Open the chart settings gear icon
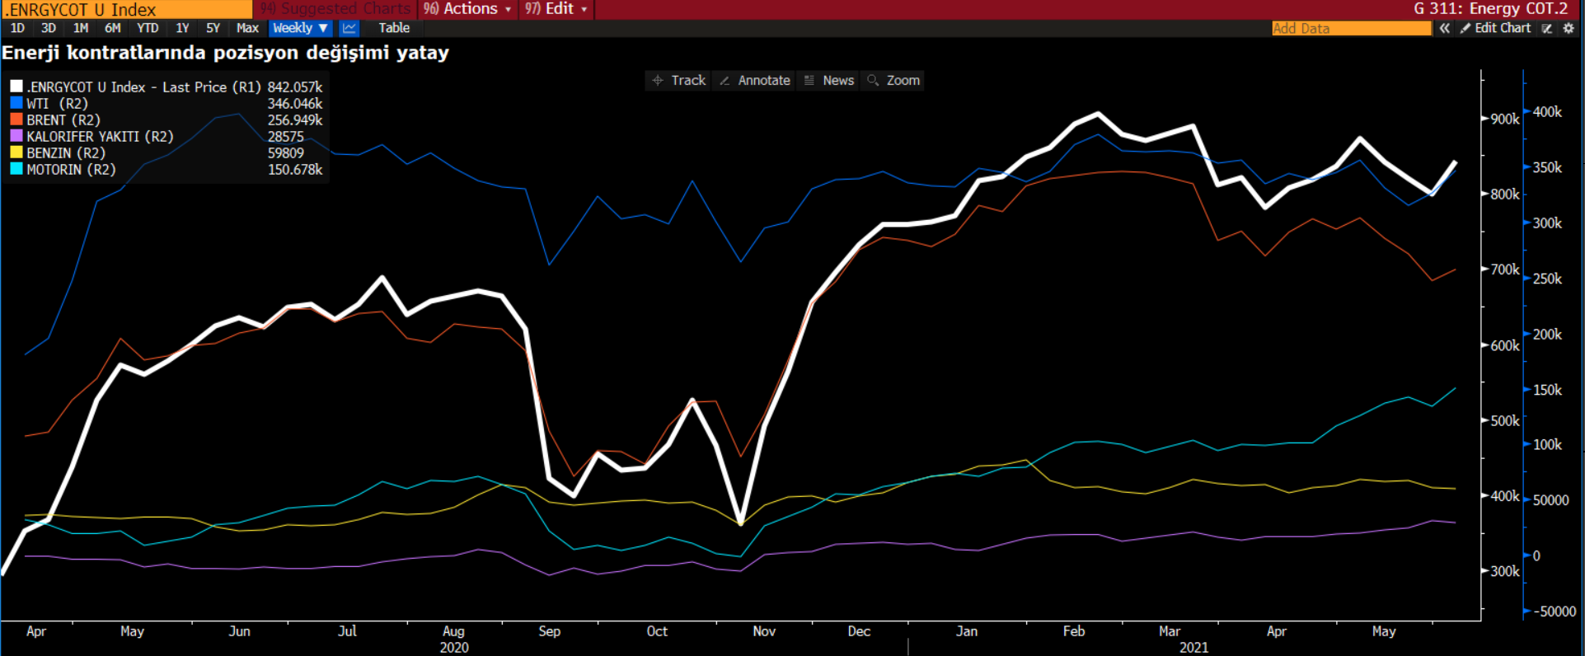This screenshot has width=1585, height=656. [1569, 28]
